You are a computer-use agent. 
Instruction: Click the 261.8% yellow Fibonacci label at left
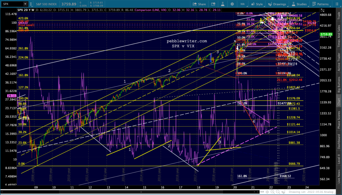coord(23,48)
